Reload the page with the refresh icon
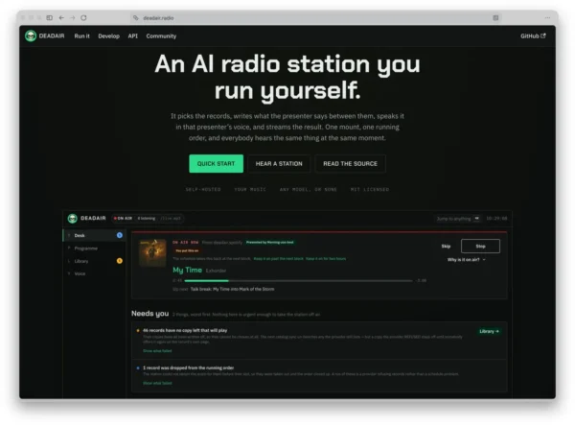 point(83,17)
